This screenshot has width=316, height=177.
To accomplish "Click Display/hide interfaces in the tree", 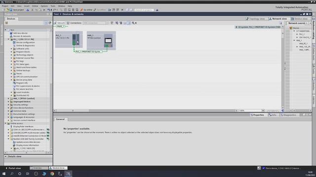I will [23, 126].
